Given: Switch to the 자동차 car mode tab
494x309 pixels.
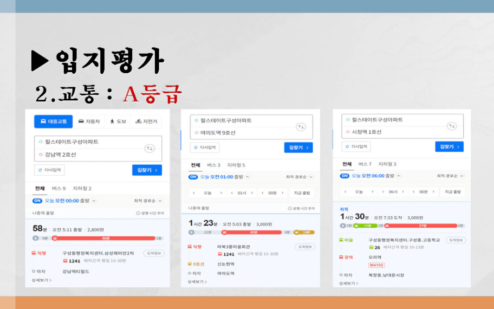Looking at the screenshot, I should click(x=89, y=121).
